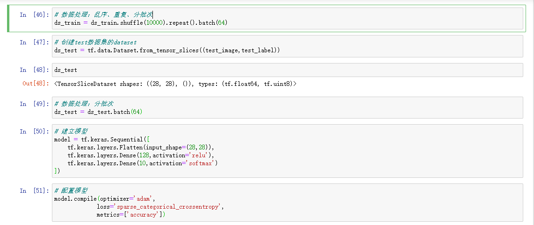Click the 'ds_test = ds_test.batch(64)' line
The image size is (534, 225).
(x=98, y=112)
